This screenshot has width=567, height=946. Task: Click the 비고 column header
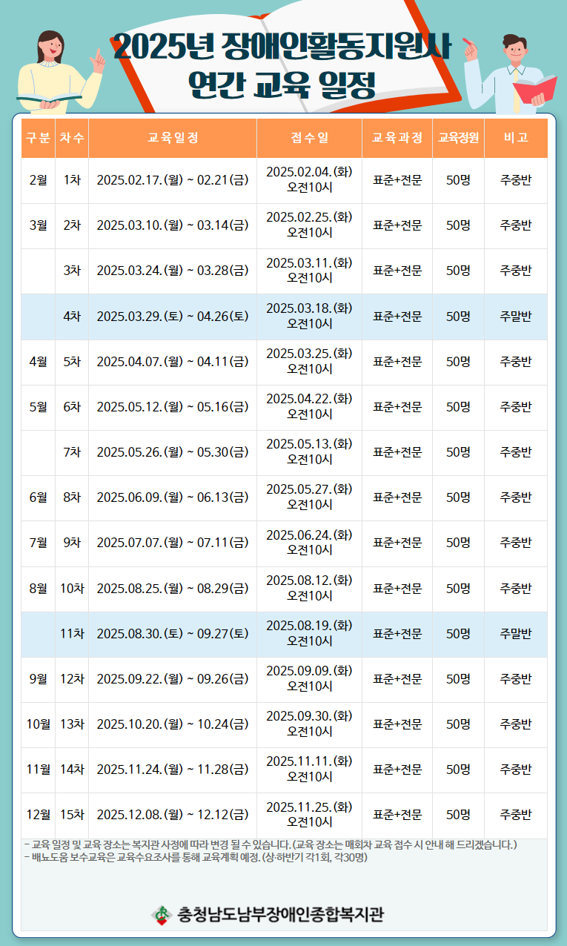(x=515, y=138)
